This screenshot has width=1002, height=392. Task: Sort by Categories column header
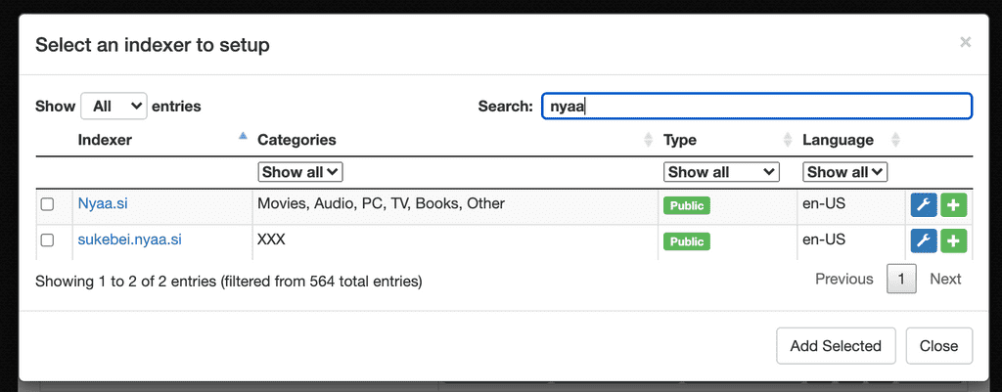pyautogui.click(x=296, y=140)
